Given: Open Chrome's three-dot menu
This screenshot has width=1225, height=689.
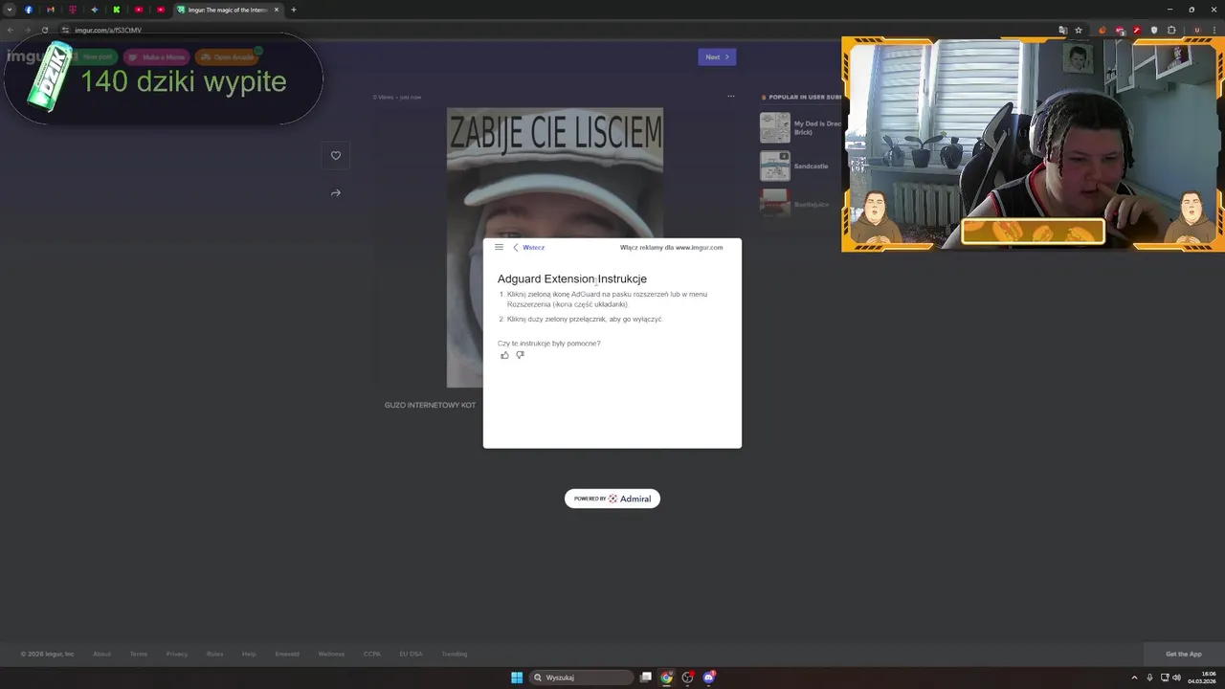Looking at the screenshot, I should point(1214,30).
